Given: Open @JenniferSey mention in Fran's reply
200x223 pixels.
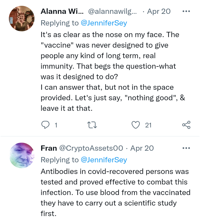Looking at the screenshot, I should point(104,160).
